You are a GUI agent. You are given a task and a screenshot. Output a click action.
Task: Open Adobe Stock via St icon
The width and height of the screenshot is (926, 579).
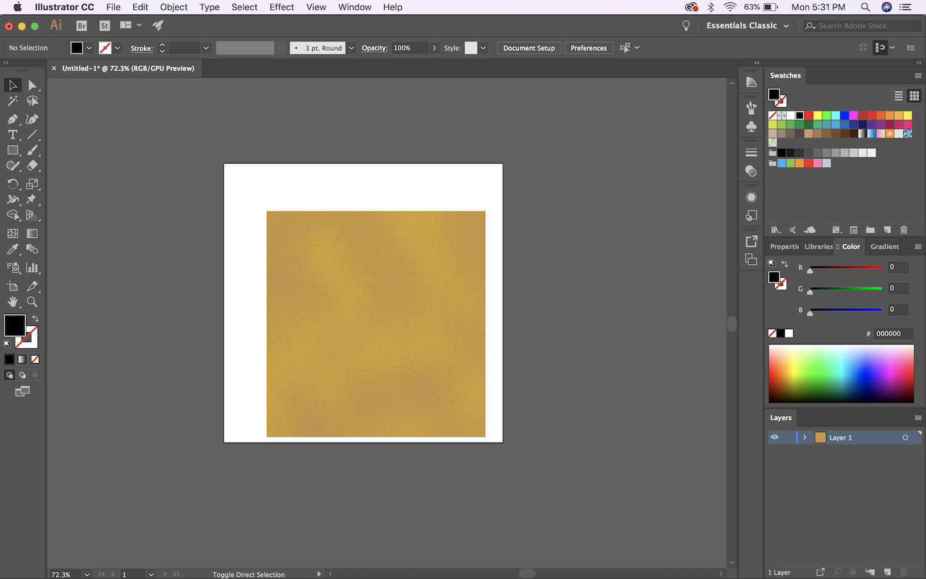[105, 26]
